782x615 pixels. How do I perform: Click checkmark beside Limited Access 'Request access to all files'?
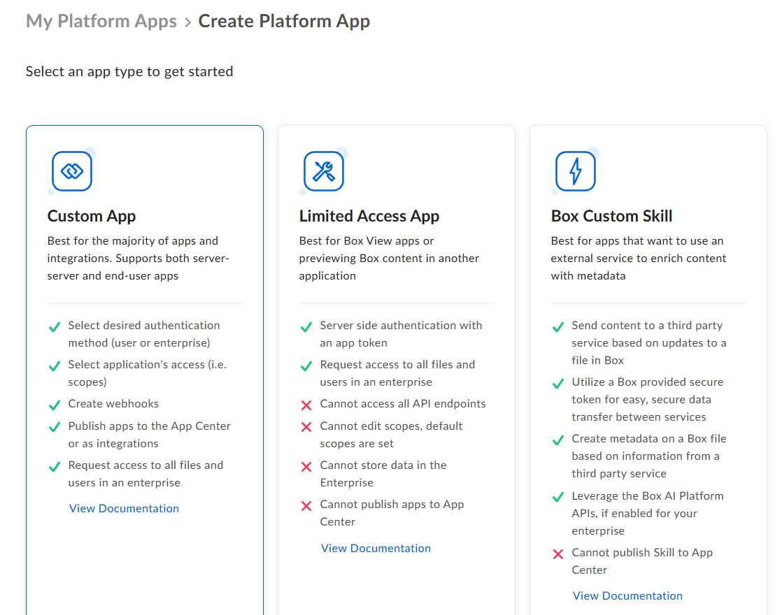pyautogui.click(x=307, y=366)
